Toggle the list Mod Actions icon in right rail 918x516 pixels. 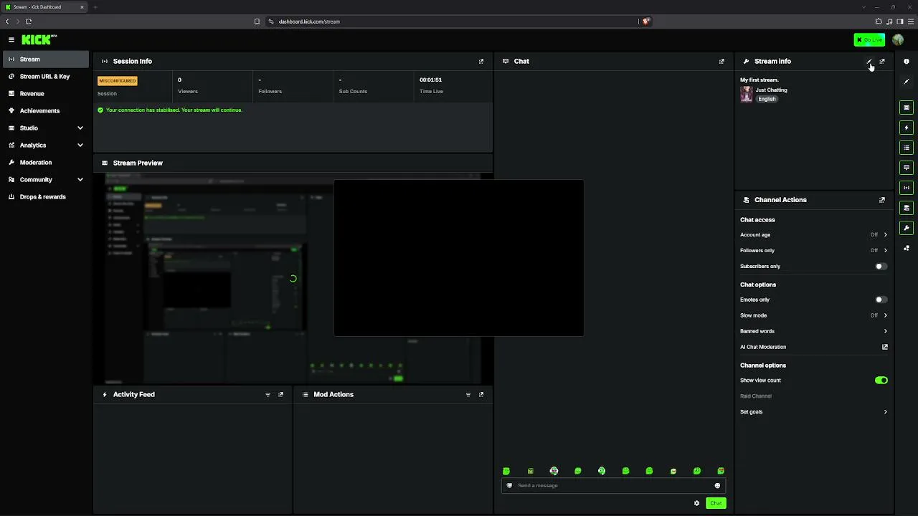(907, 148)
